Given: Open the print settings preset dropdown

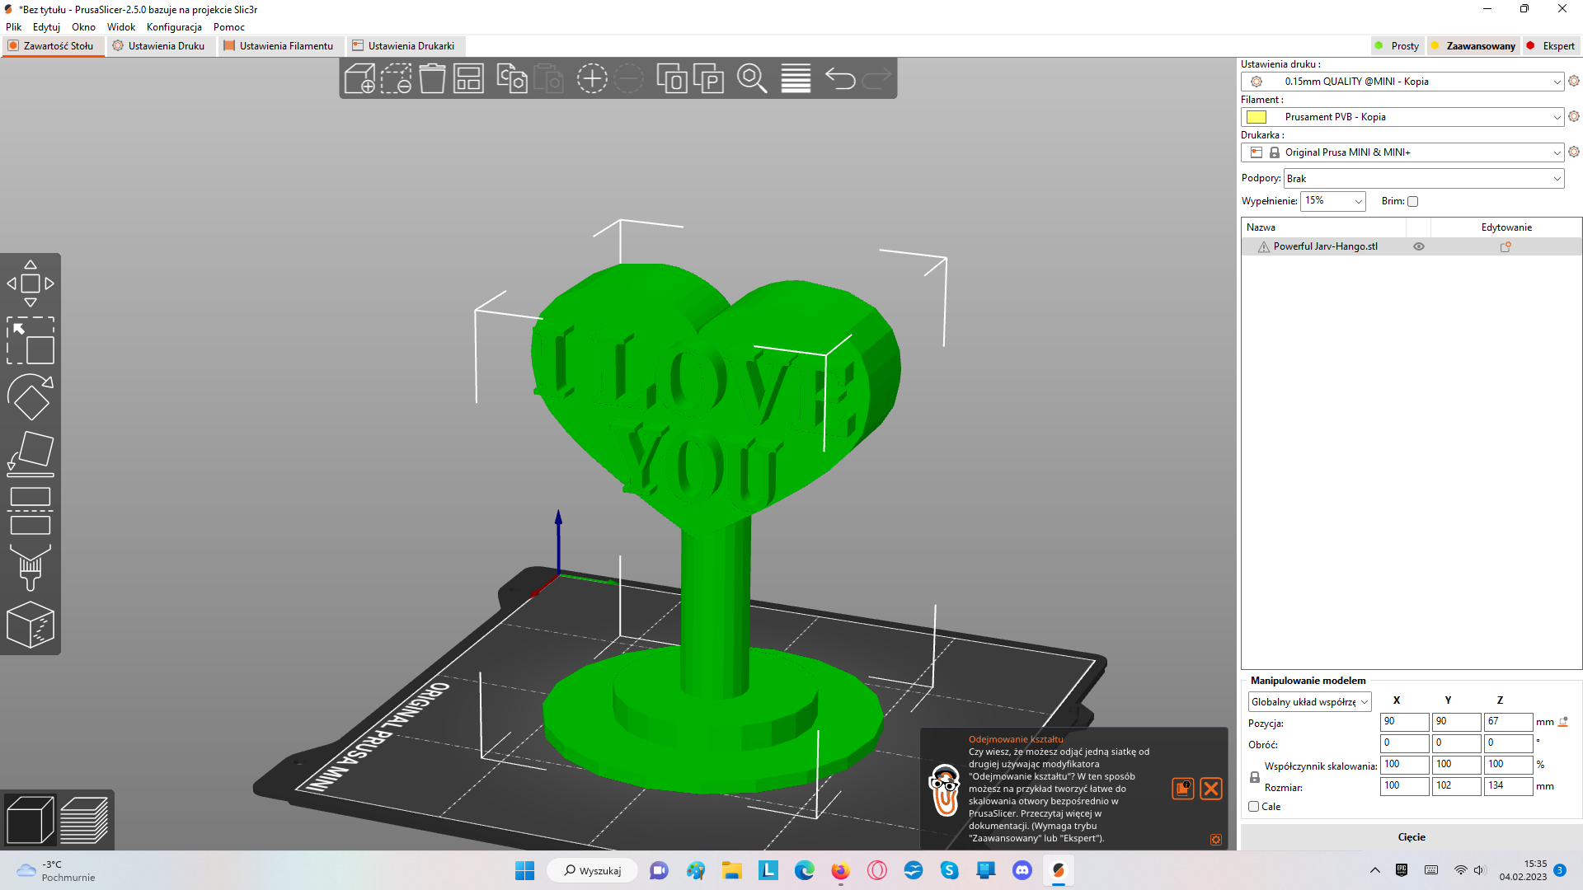Looking at the screenshot, I should pyautogui.click(x=1402, y=82).
